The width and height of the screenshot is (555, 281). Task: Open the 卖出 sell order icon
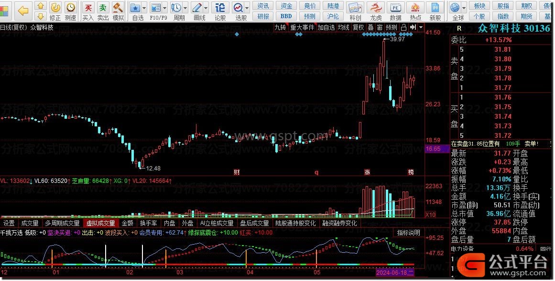[x=103, y=11]
